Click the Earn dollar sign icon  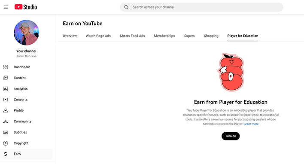6,154
